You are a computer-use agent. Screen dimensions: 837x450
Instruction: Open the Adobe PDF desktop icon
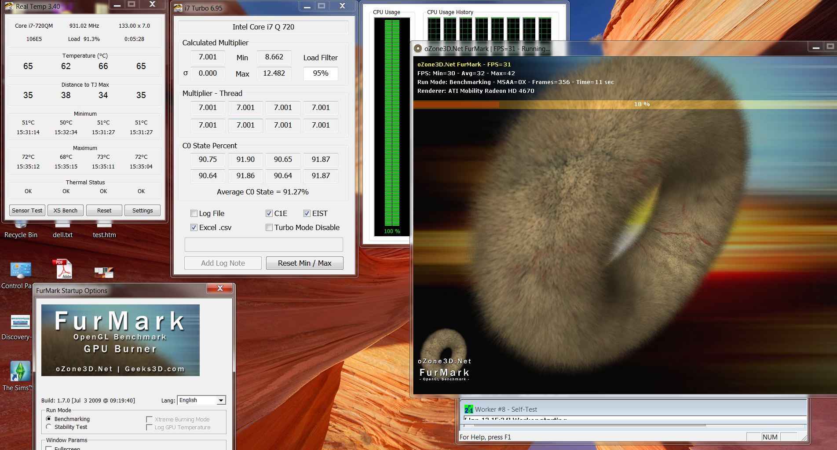[62, 269]
